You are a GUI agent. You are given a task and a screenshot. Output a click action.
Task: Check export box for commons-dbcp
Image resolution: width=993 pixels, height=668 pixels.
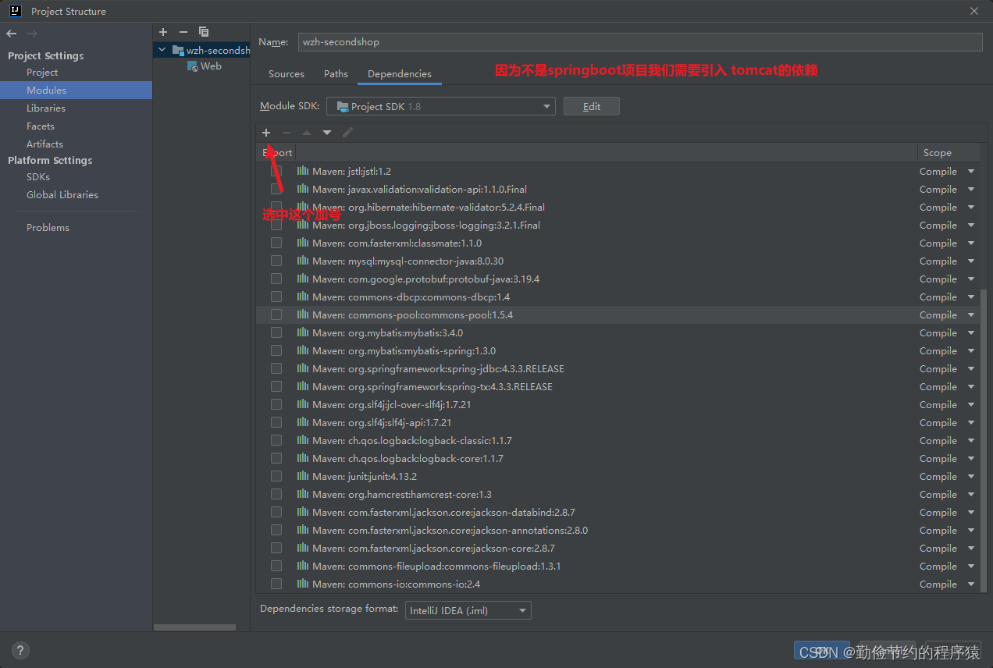276,297
